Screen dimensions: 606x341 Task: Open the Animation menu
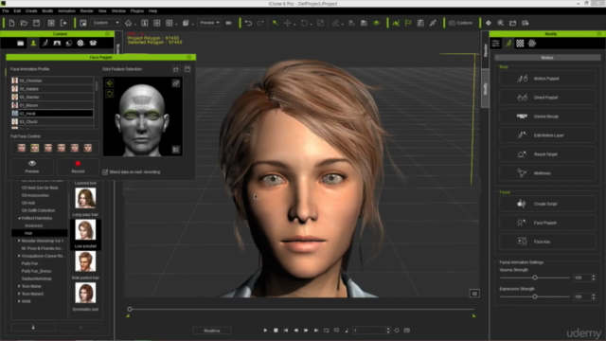pos(66,11)
